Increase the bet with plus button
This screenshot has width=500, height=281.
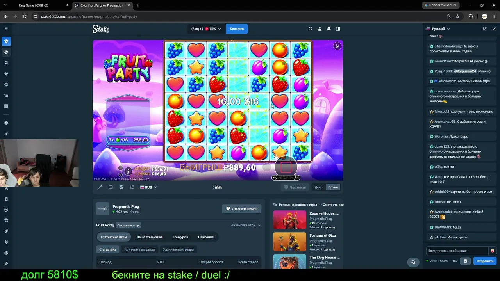click(305, 167)
